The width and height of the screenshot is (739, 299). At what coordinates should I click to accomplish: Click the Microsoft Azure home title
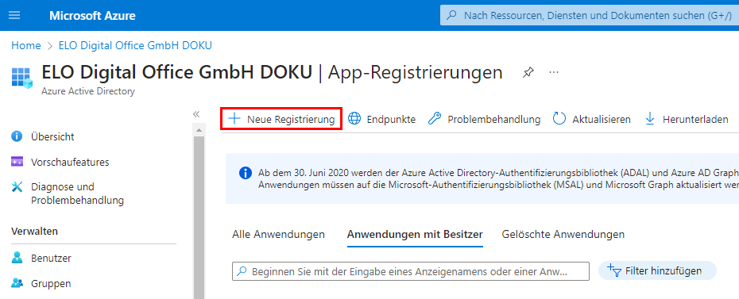tap(92, 16)
